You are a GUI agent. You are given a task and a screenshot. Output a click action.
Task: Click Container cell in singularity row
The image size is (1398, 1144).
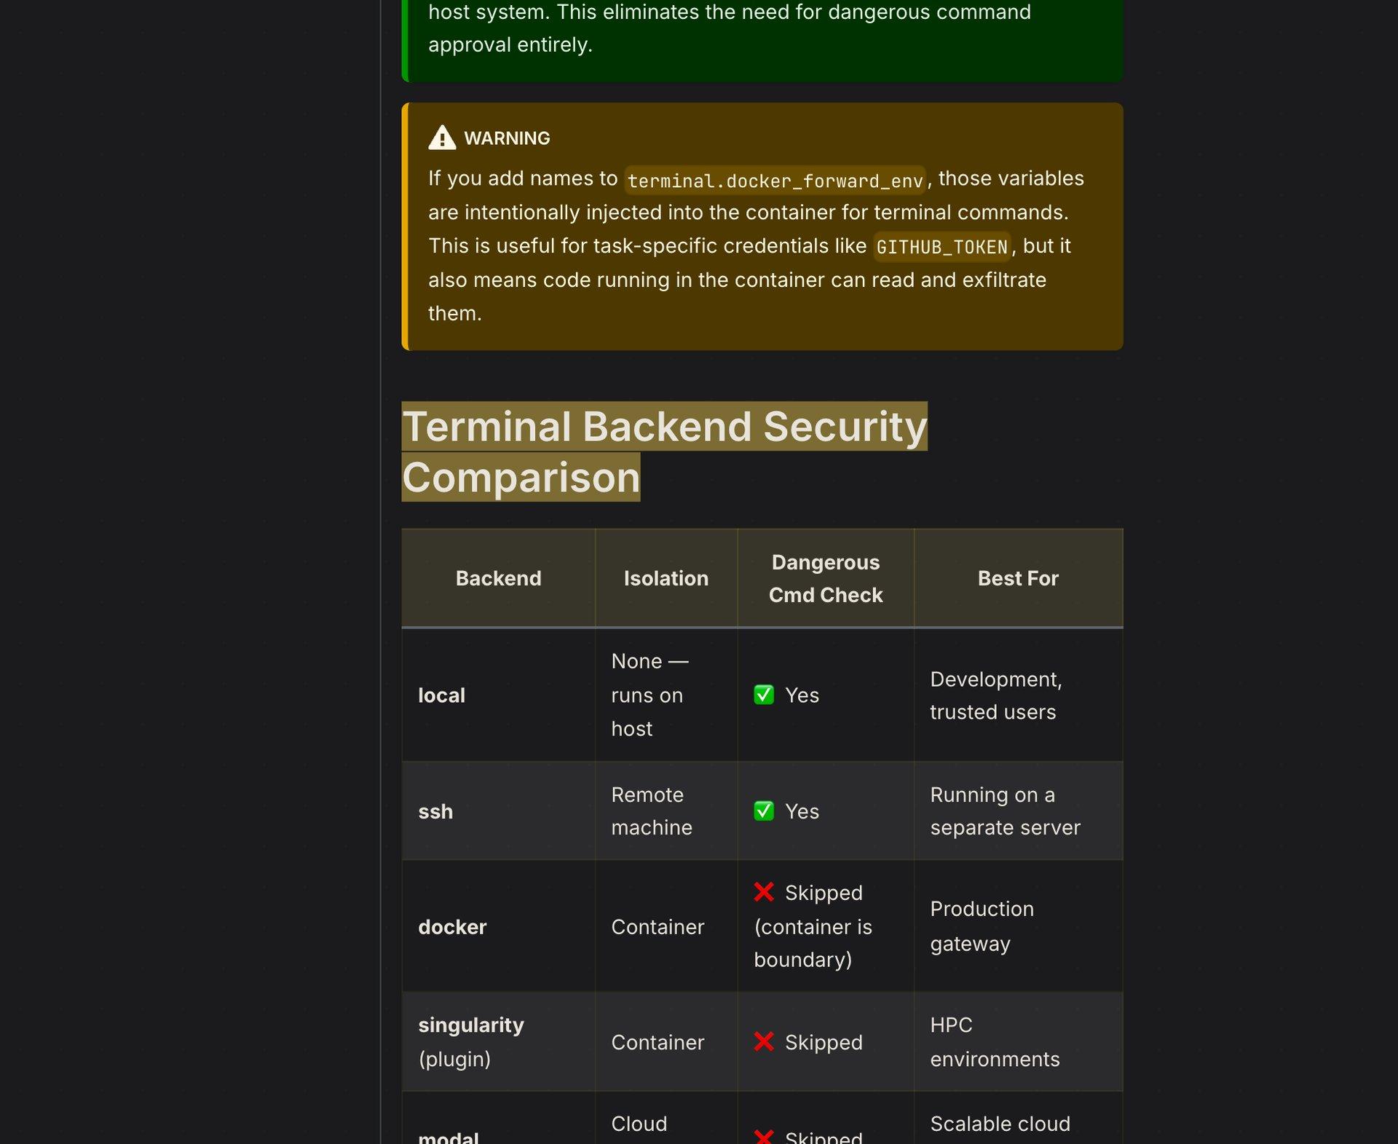tap(666, 1041)
